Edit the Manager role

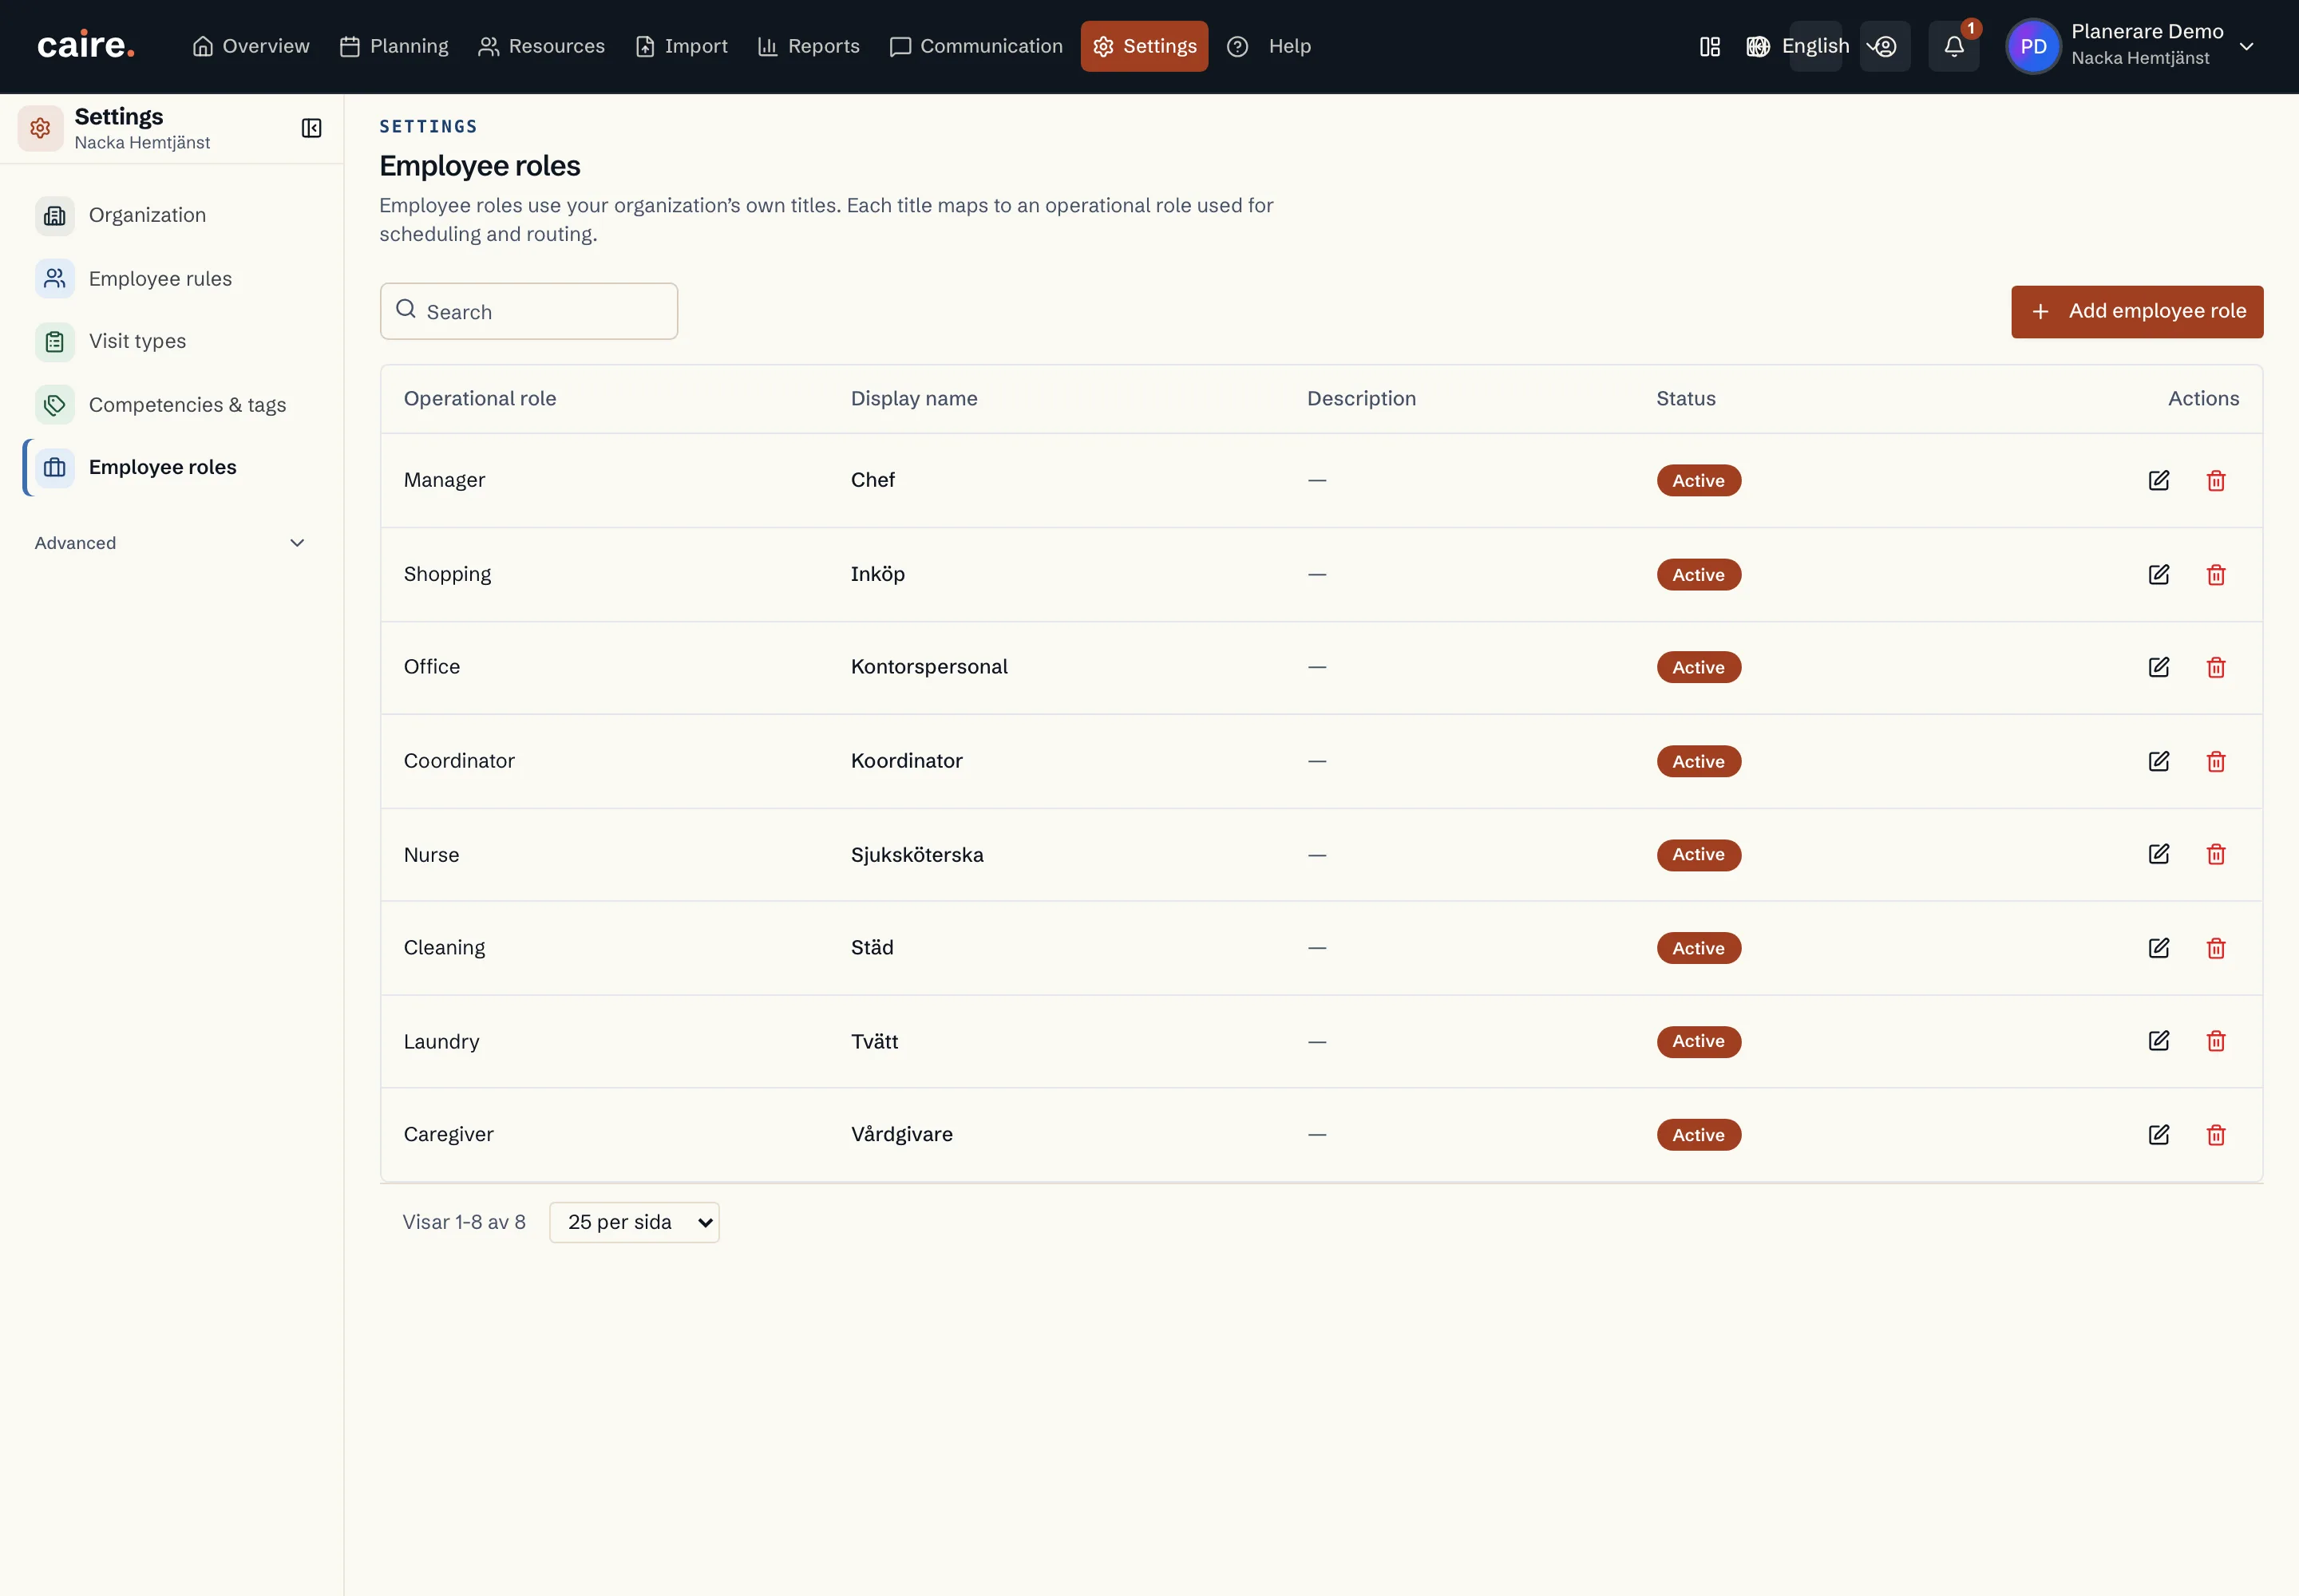[x=2159, y=480]
